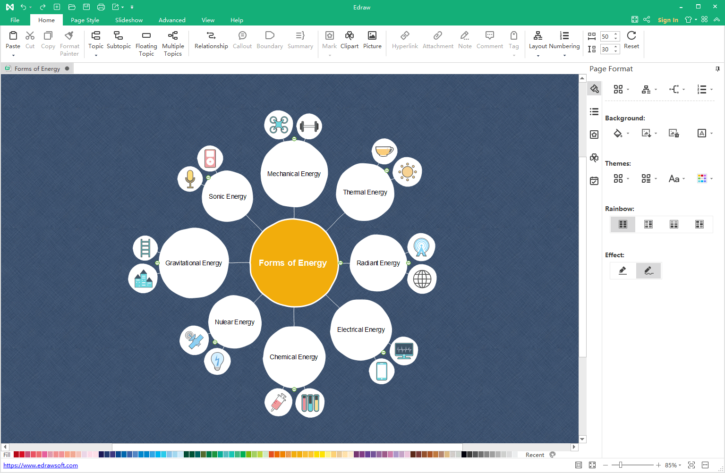
Task: Open the background fill color dropdown
Action: [628, 134]
